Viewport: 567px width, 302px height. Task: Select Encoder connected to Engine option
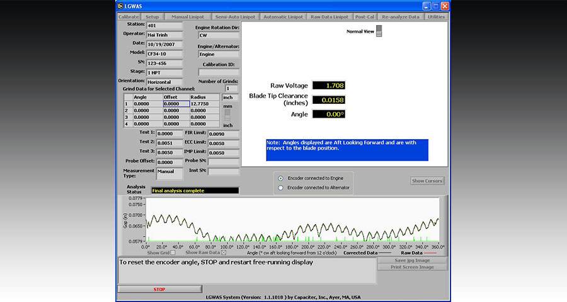pyautogui.click(x=281, y=179)
